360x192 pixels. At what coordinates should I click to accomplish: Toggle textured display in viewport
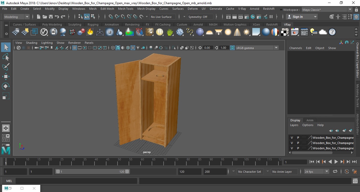[x=133, y=48]
